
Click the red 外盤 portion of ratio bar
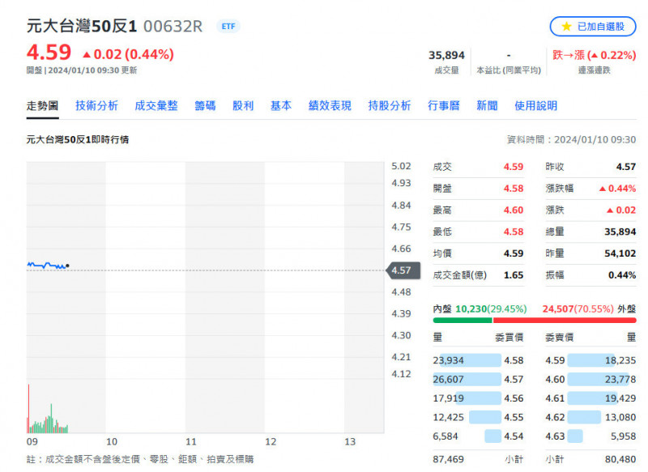[x=565, y=321]
